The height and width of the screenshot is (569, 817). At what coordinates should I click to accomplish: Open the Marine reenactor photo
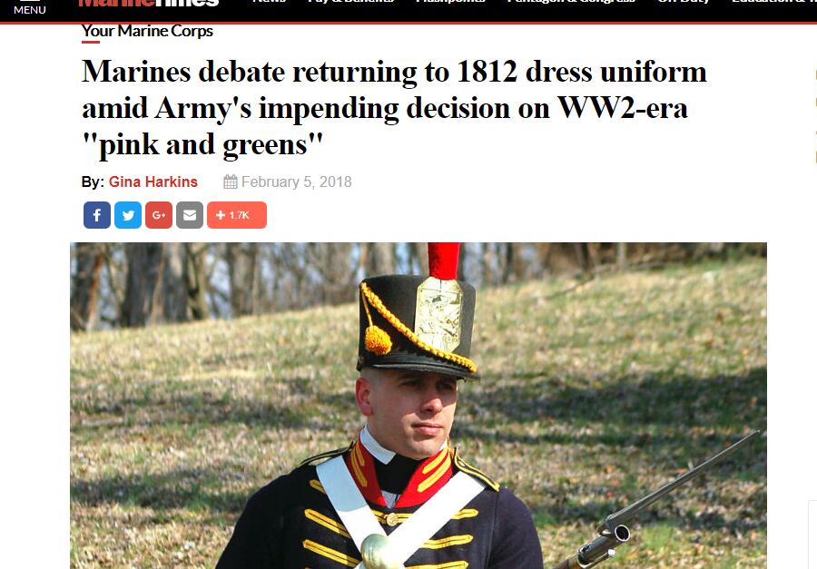click(418, 406)
